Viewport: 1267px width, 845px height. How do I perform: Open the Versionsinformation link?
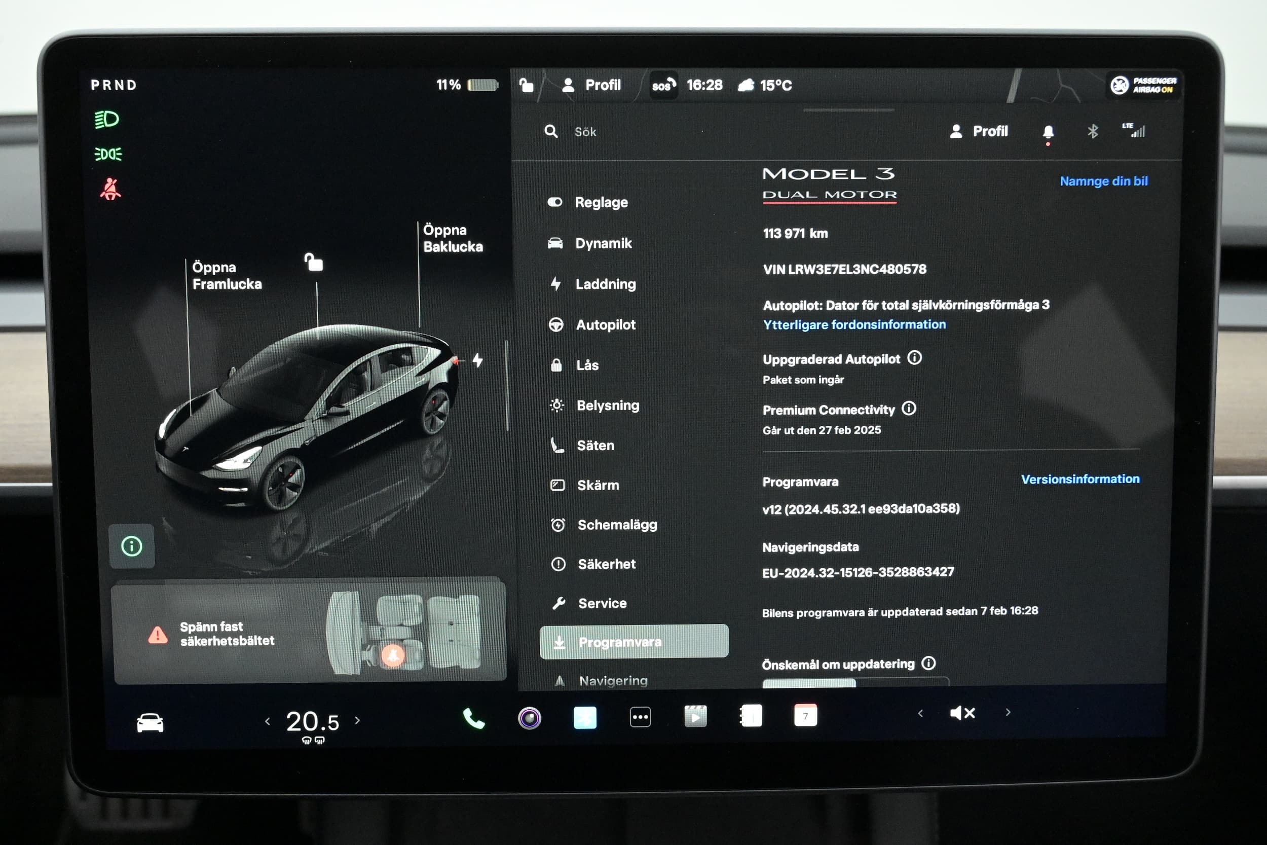[1080, 479]
